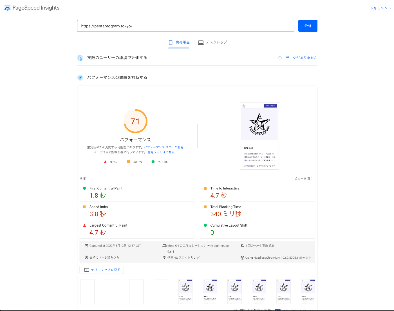The height and width of the screenshot is (311, 394).
Task: Click the red triangle beside Largest Contentful Paint
Action: [x=84, y=225]
